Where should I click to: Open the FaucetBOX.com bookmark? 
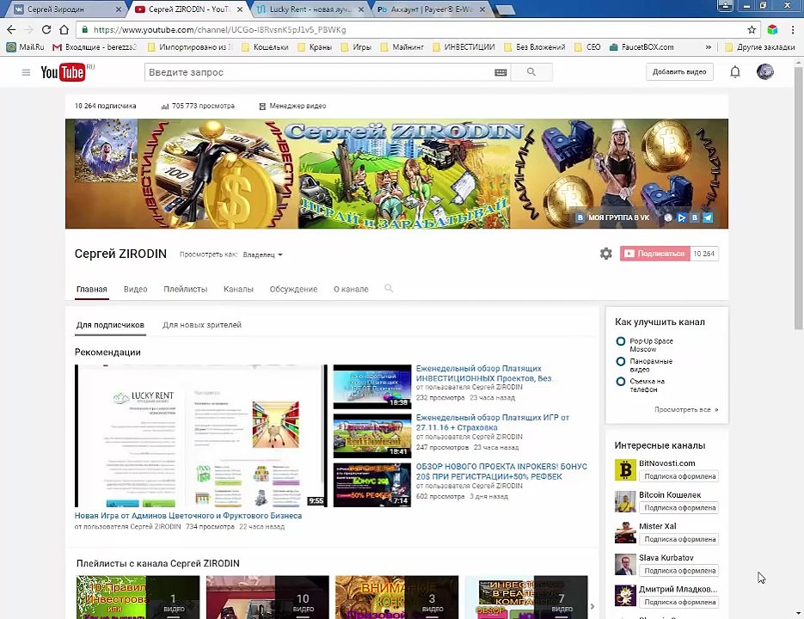click(641, 47)
